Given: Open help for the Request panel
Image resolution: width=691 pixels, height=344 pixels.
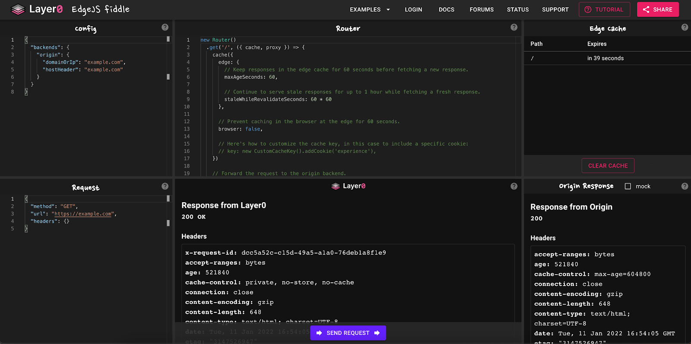Looking at the screenshot, I should tap(165, 186).
